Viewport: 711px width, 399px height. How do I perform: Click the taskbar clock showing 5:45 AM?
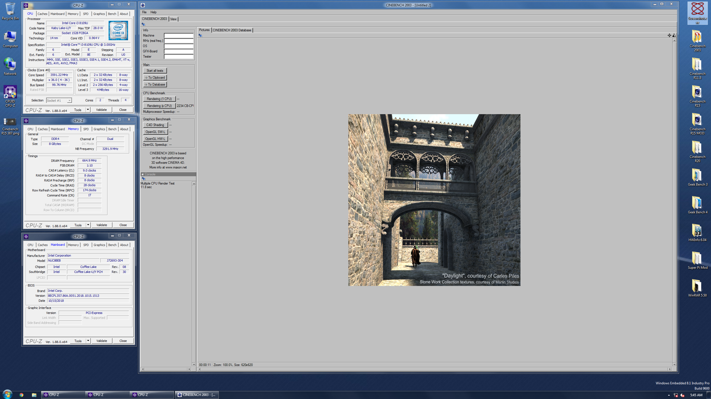tap(696, 395)
